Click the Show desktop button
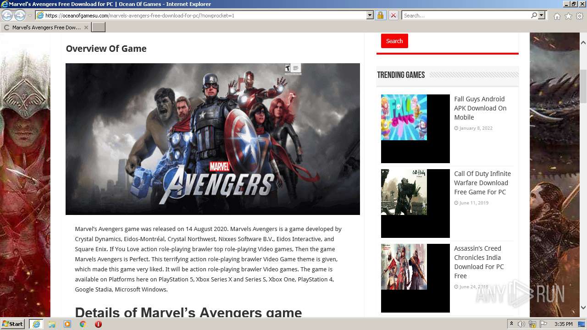The image size is (587, 330). 582,324
